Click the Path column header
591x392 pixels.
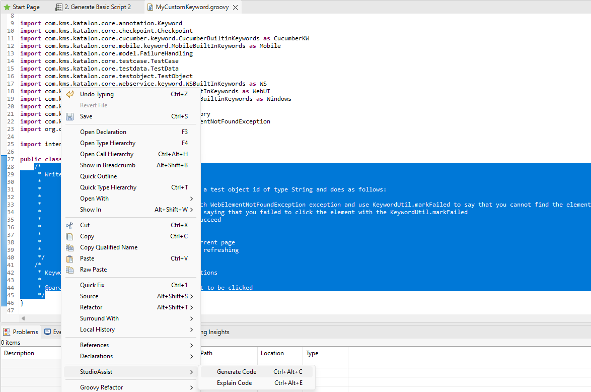(x=229, y=353)
